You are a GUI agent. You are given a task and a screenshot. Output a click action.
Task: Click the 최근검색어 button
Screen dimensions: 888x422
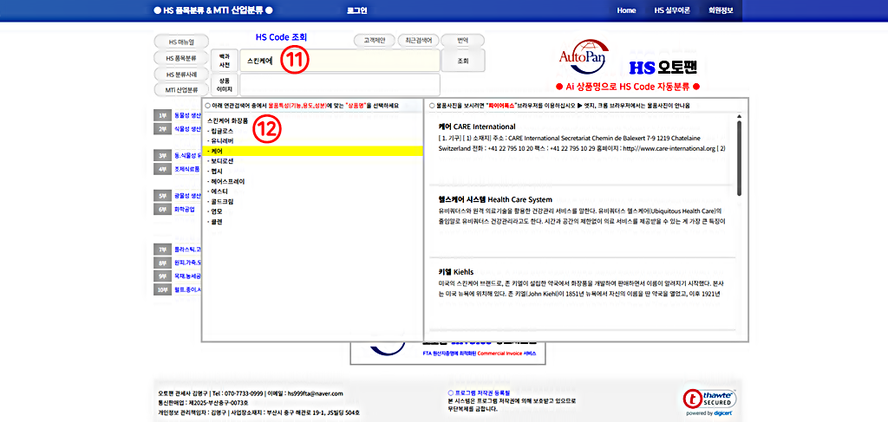[418, 41]
